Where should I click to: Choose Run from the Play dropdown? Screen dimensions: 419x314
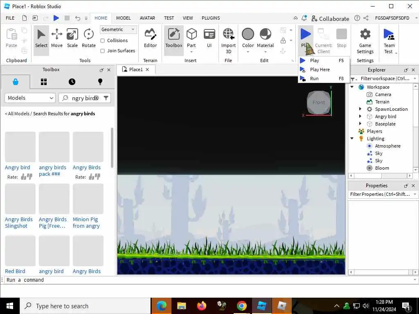[x=324, y=78]
